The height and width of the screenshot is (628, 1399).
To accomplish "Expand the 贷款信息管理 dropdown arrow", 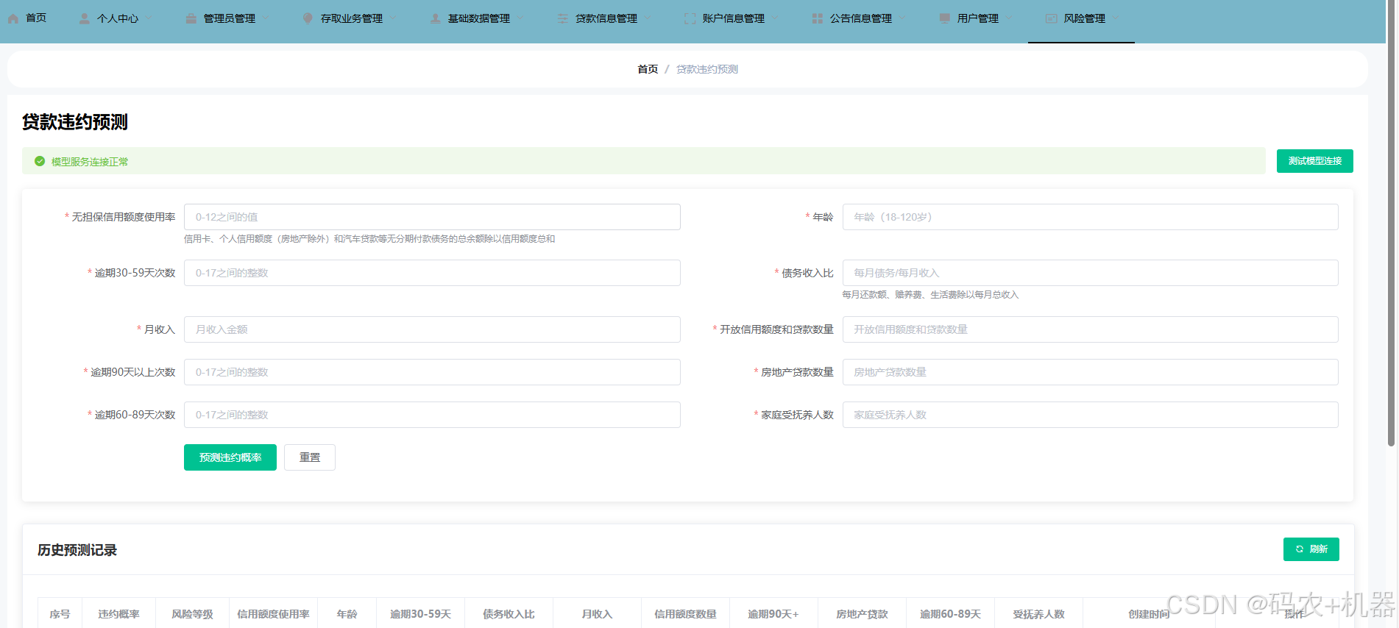I will pos(647,18).
